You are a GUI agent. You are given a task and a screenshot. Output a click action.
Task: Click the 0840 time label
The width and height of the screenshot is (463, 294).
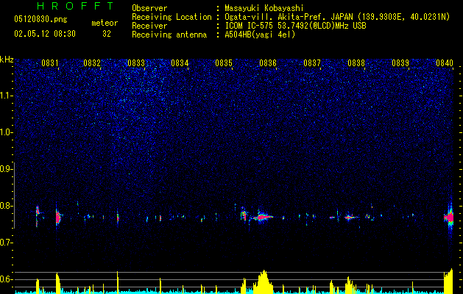tap(445, 63)
